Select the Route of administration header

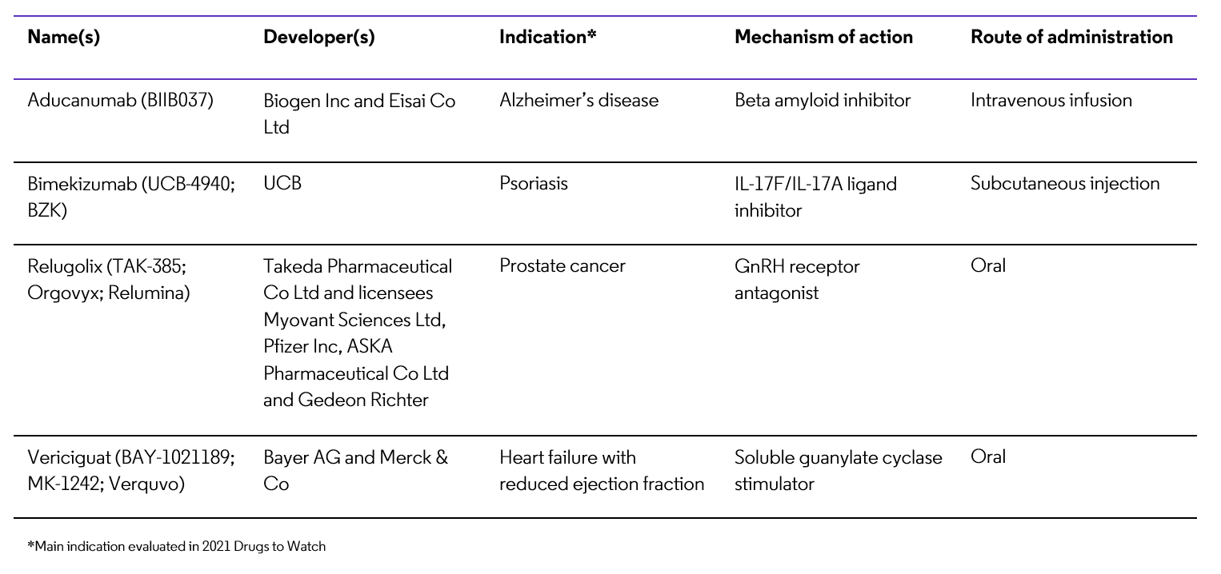[1071, 37]
